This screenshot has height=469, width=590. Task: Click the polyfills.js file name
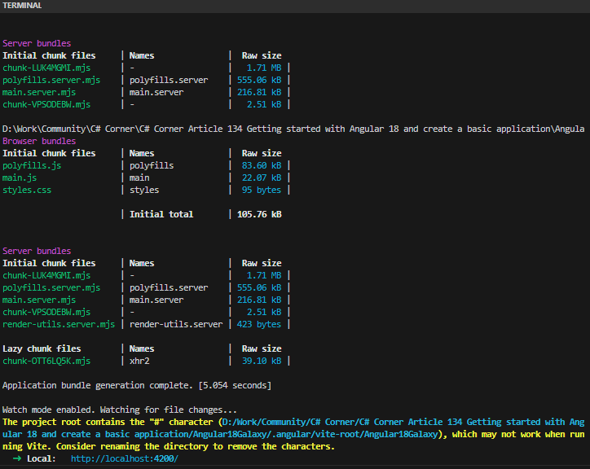[x=32, y=165]
